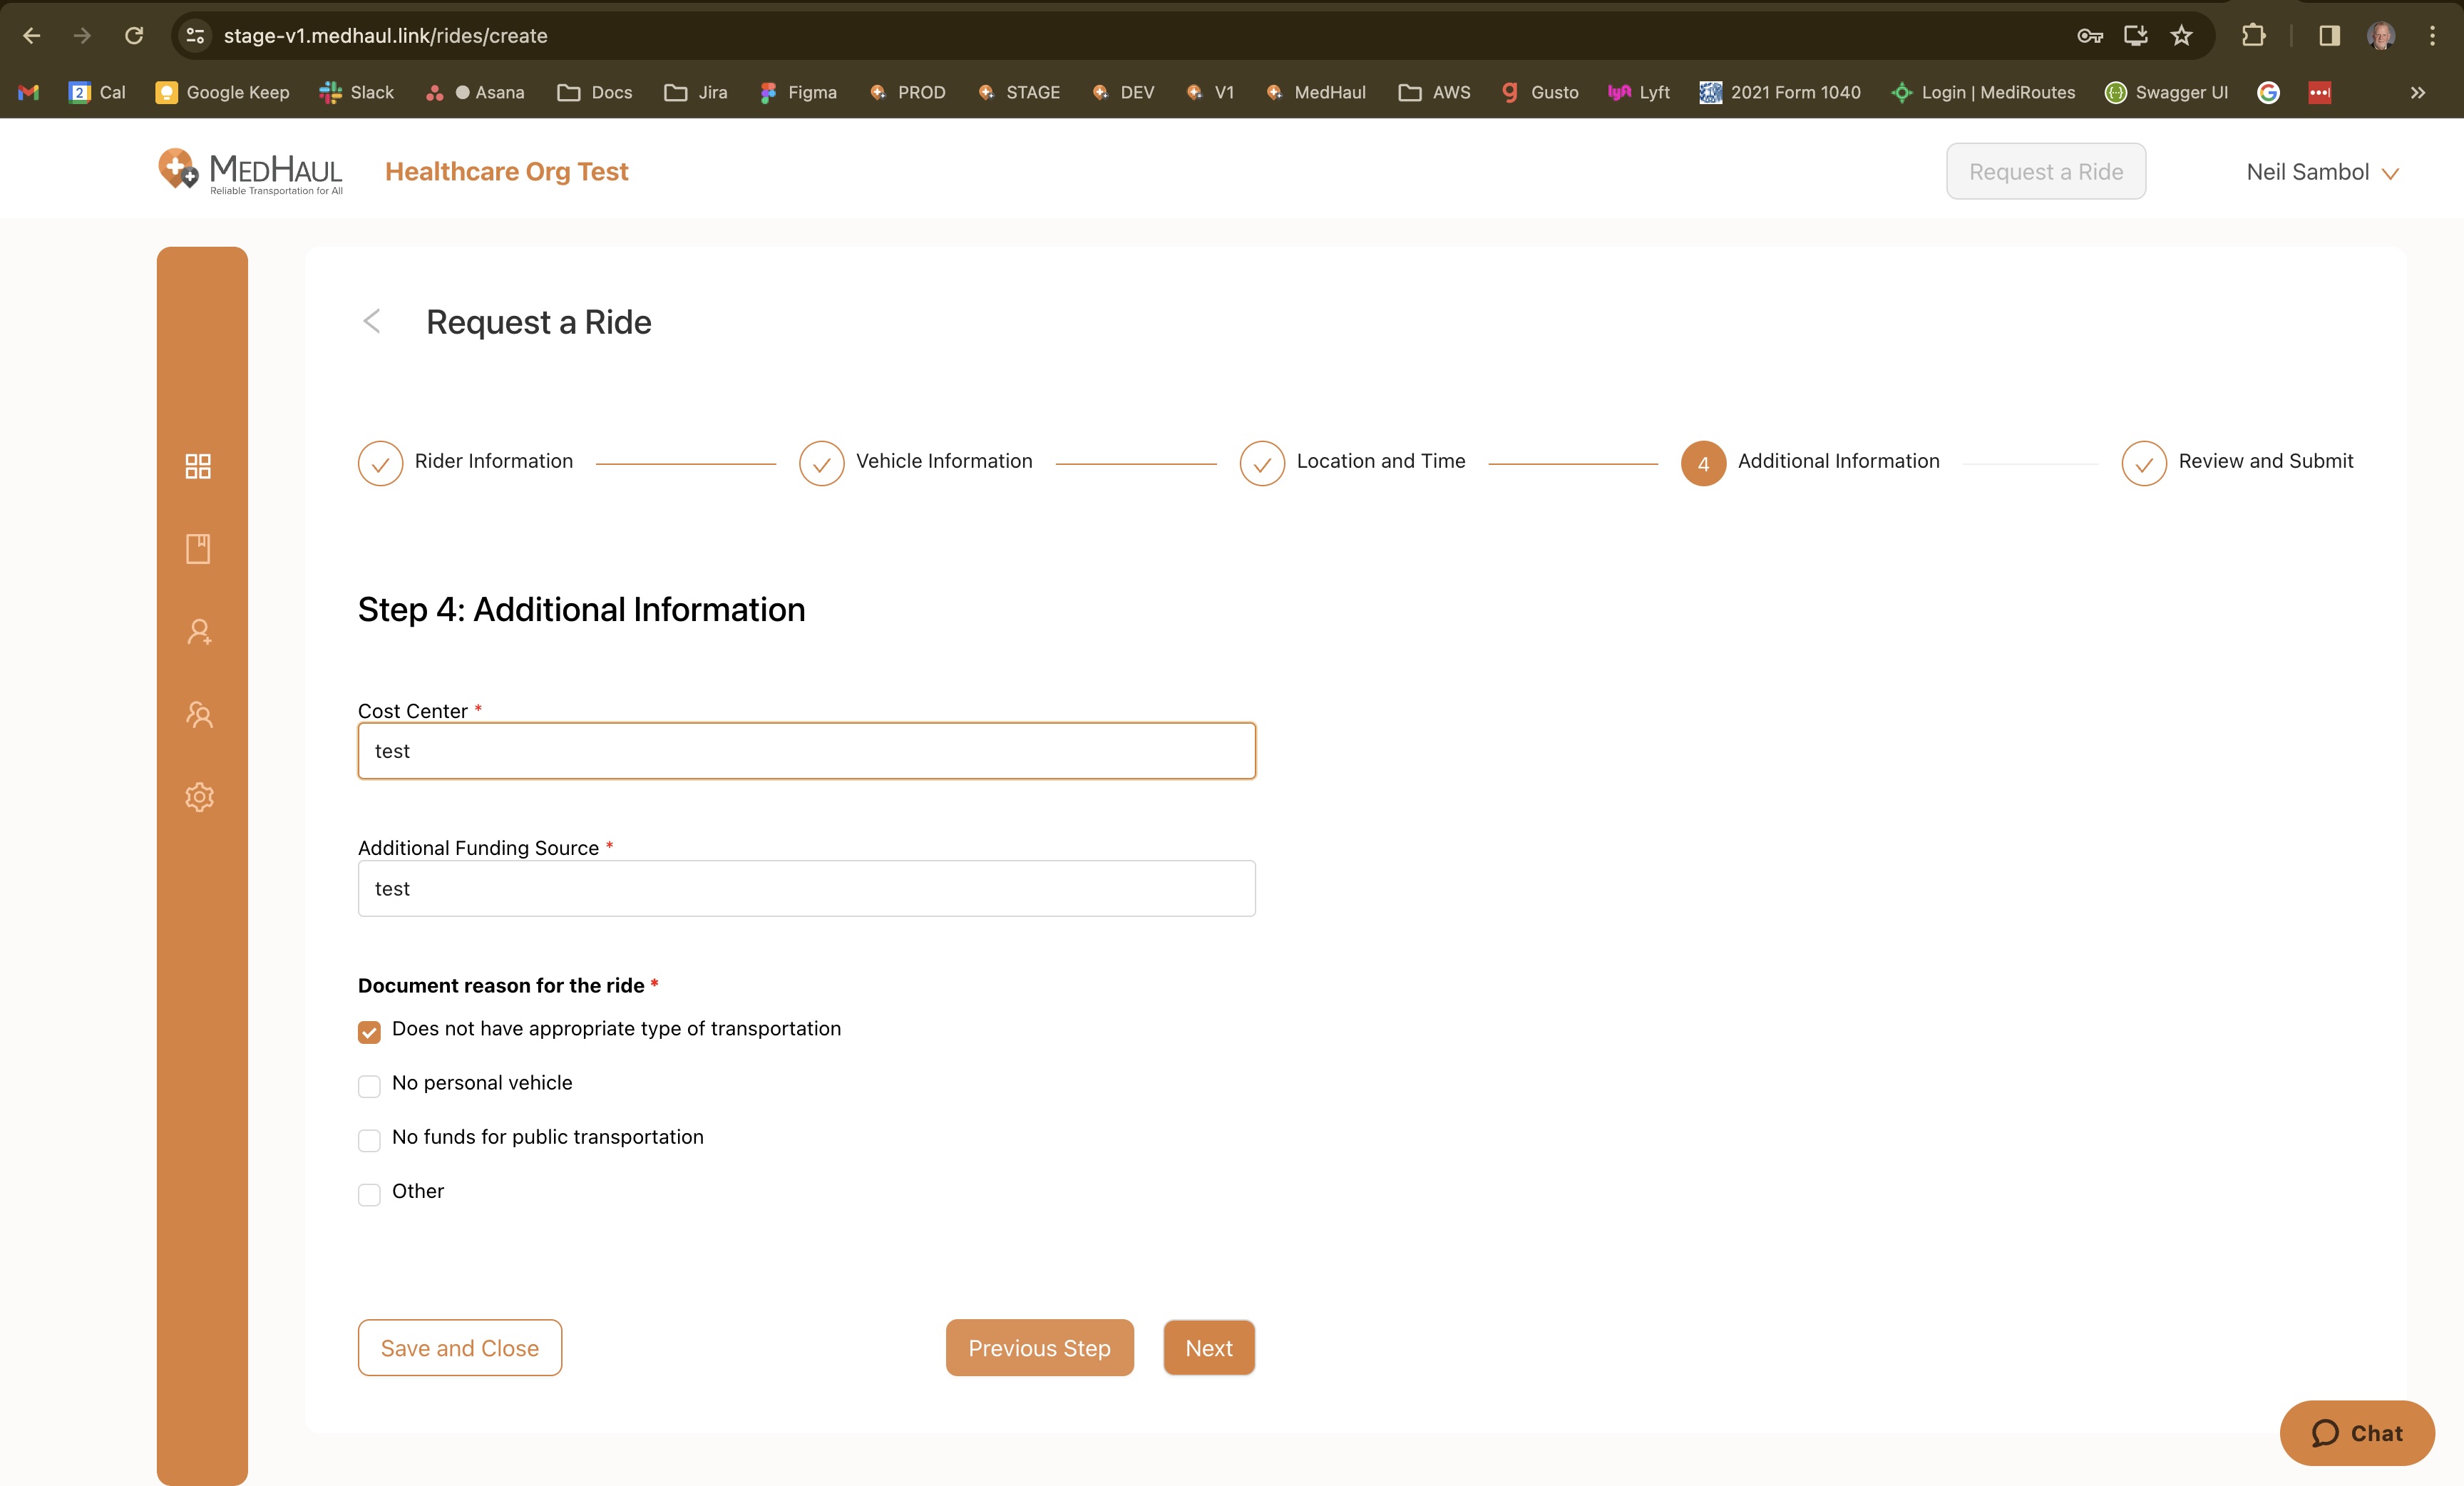Open the Jira bookmark folder
The image size is (2464, 1486).
pos(696,92)
